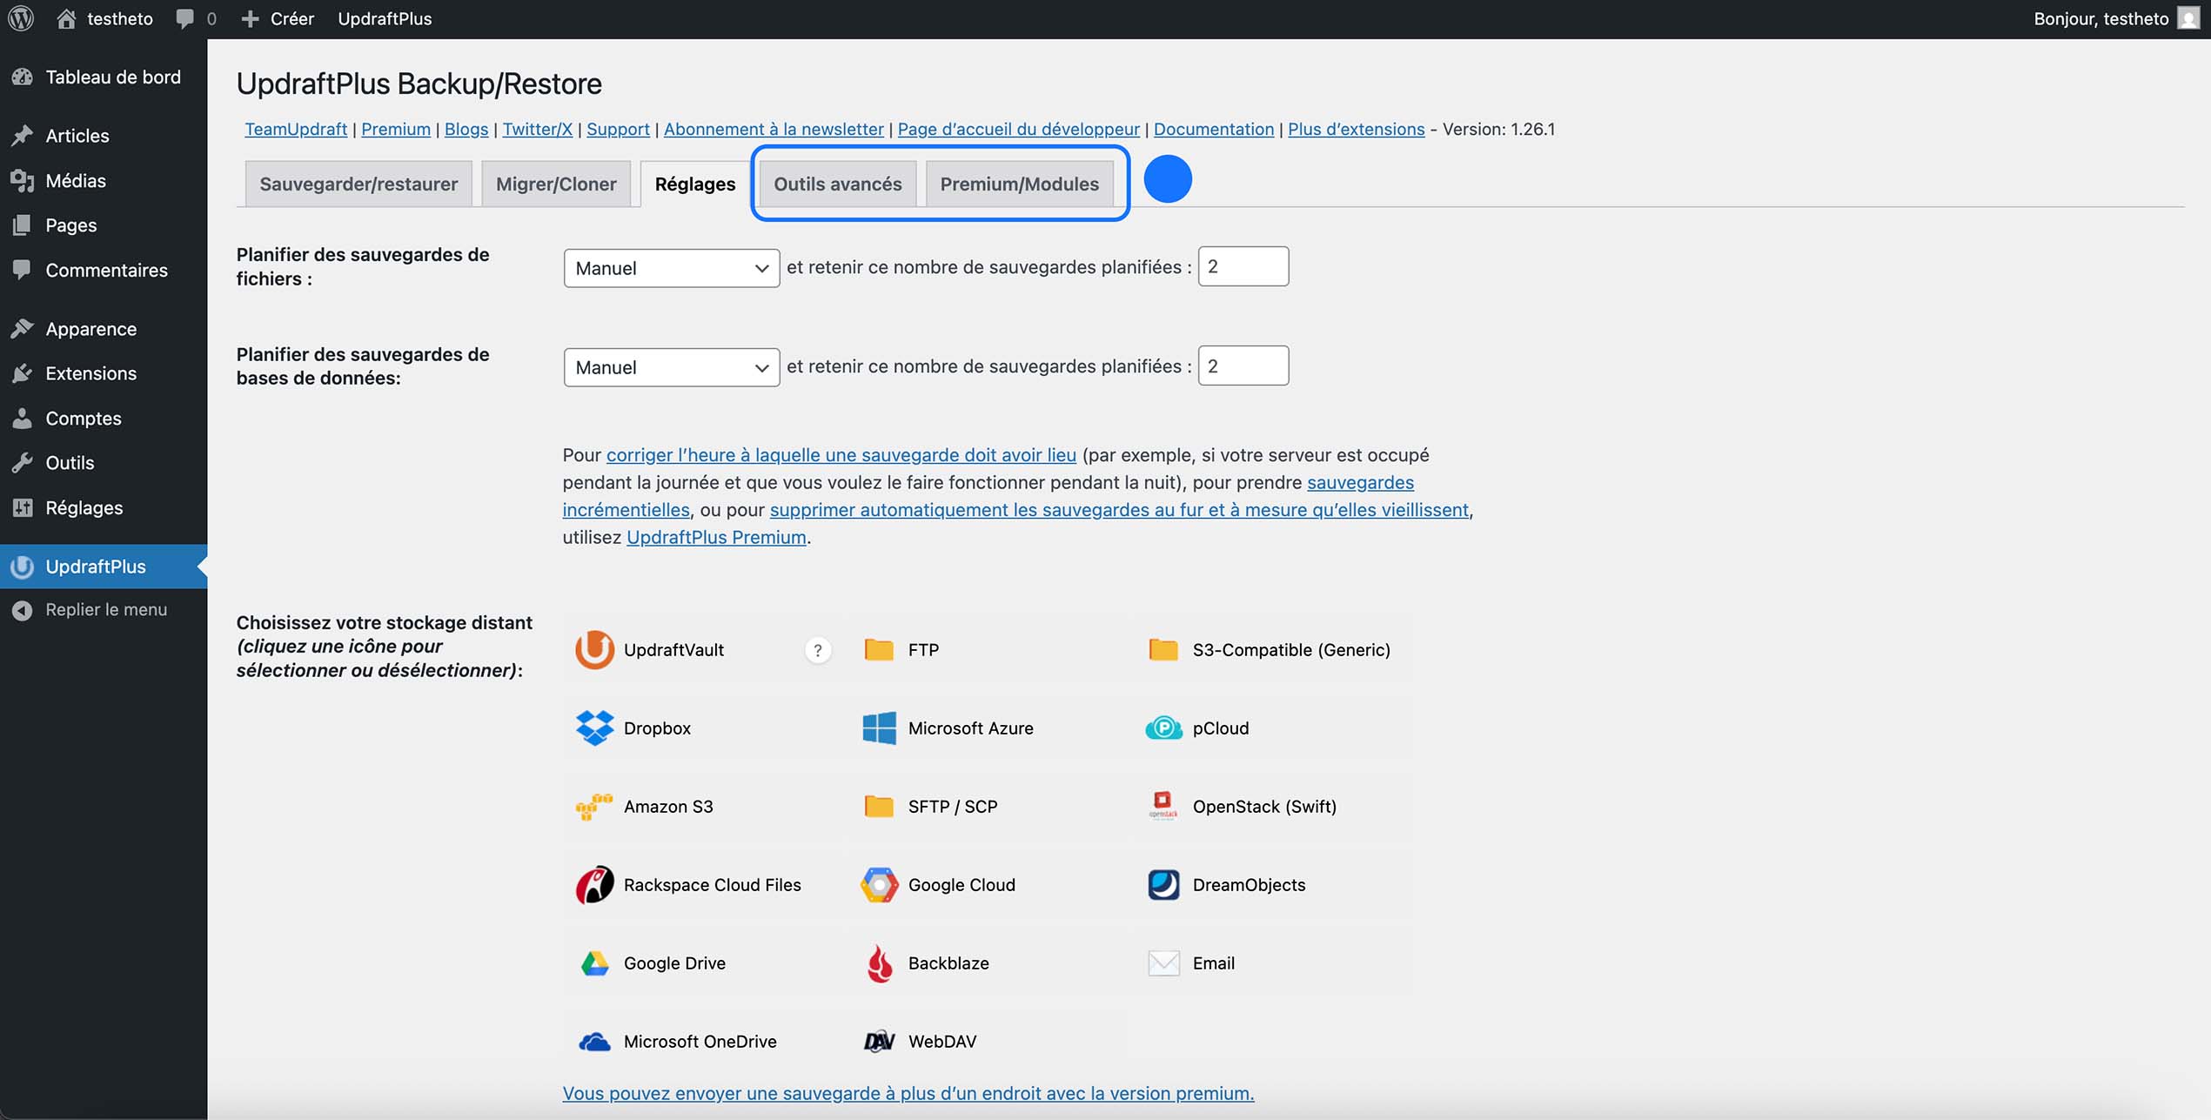The image size is (2211, 1120).
Task: Click the WordPress logo in the top bar
Action: pos(19,18)
